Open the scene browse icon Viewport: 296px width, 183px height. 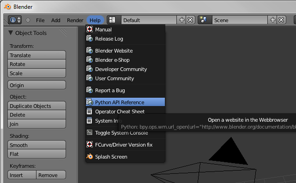pos(203,20)
